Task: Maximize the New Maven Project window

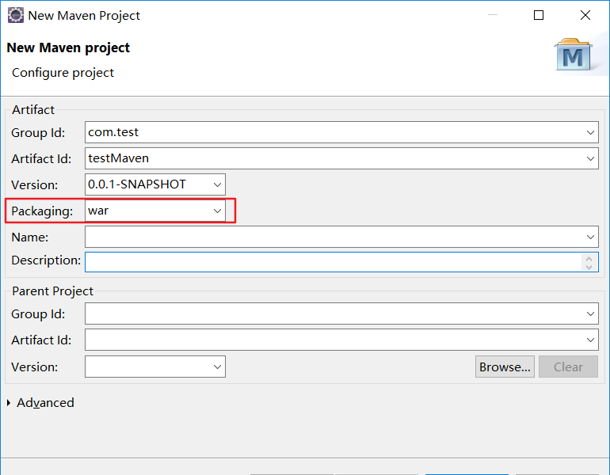Action: 539,15
